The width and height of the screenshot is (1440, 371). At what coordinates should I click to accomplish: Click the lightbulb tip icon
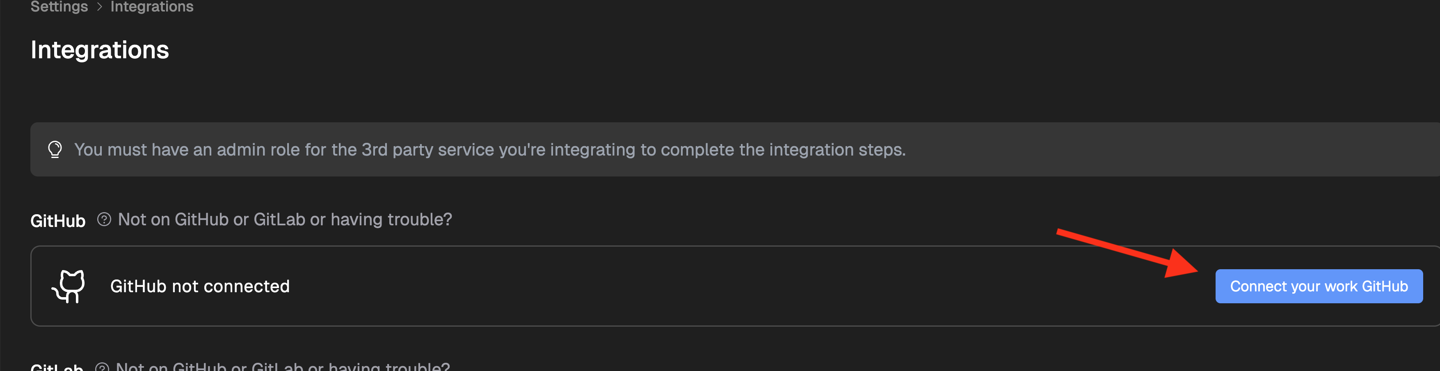click(55, 149)
